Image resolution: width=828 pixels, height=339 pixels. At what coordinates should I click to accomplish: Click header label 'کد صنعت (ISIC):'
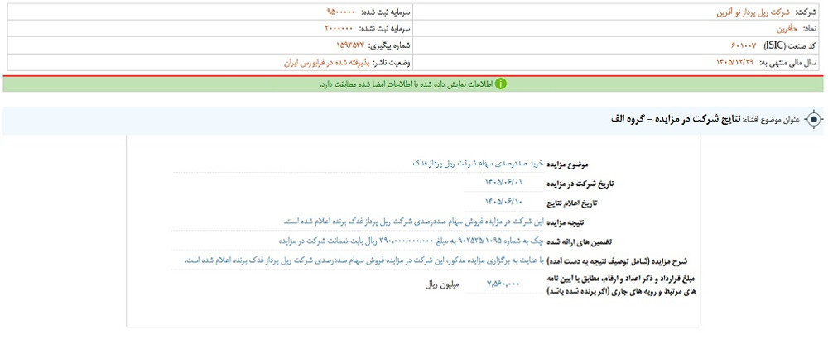787,46
